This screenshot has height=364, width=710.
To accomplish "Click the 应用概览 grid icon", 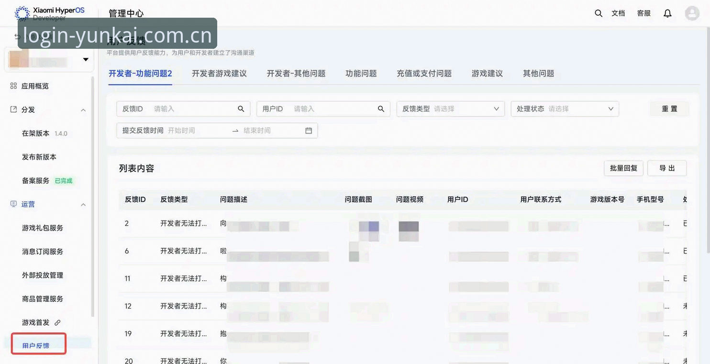I will pos(13,86).
